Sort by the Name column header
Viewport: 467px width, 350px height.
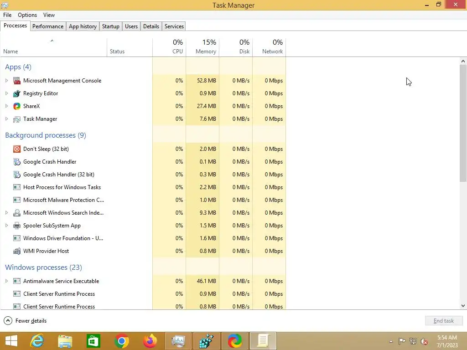coord(54,47)
